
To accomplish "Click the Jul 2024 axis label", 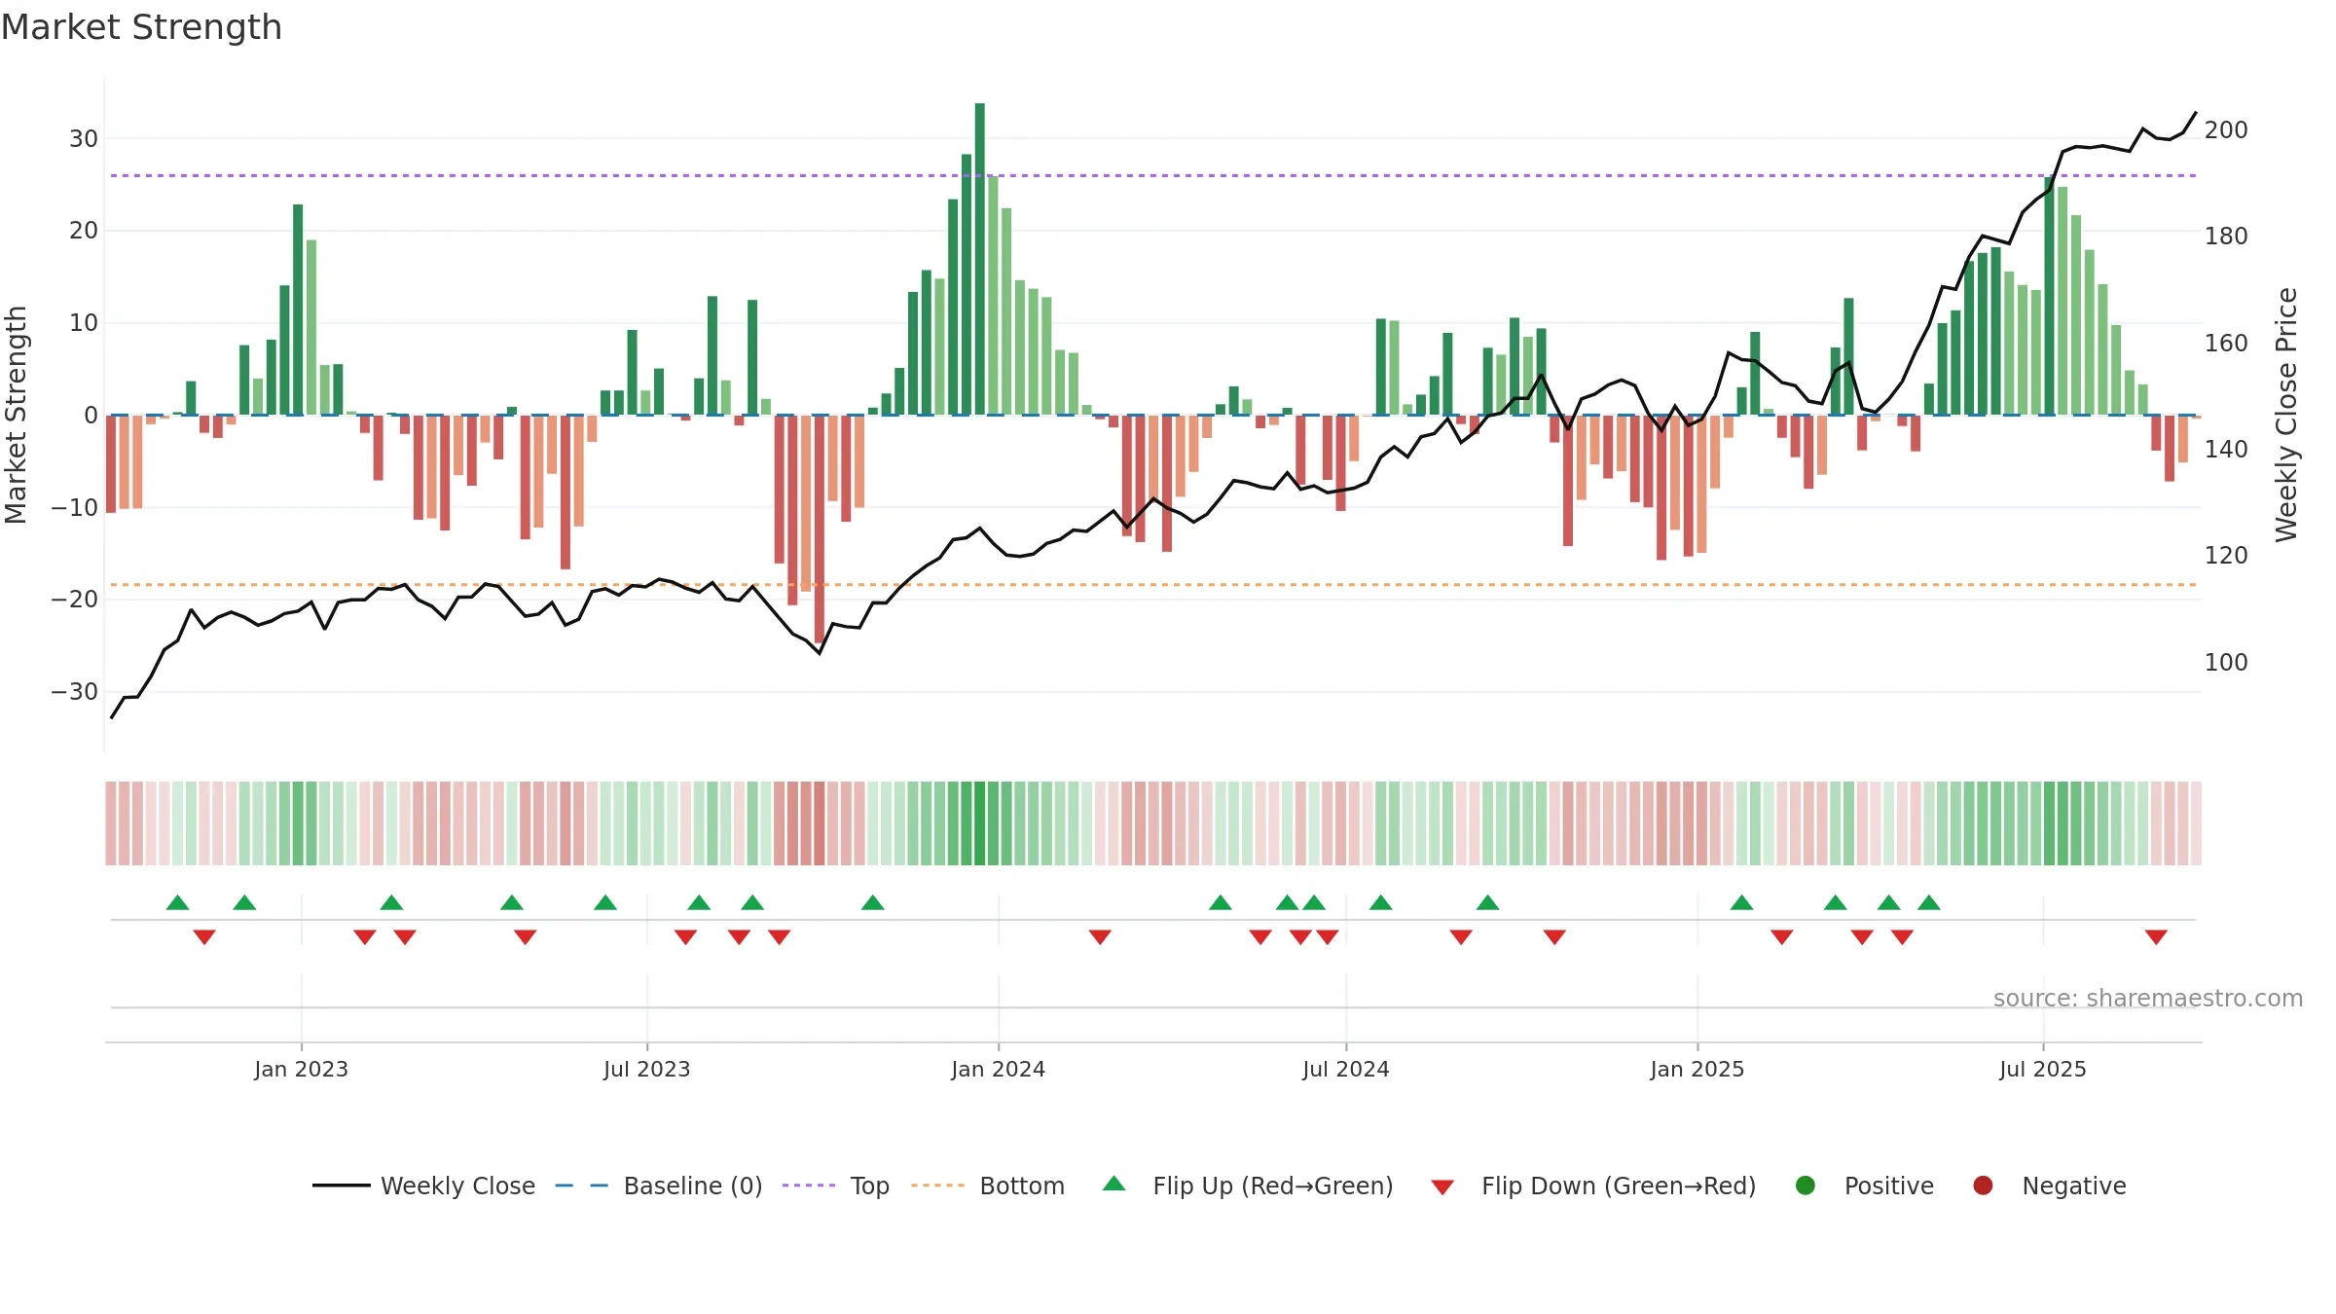I will coord(1346,1069).
